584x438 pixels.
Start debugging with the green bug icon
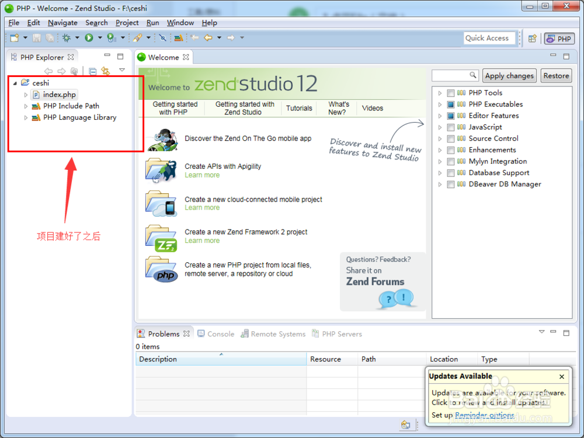tap(67, 37)
